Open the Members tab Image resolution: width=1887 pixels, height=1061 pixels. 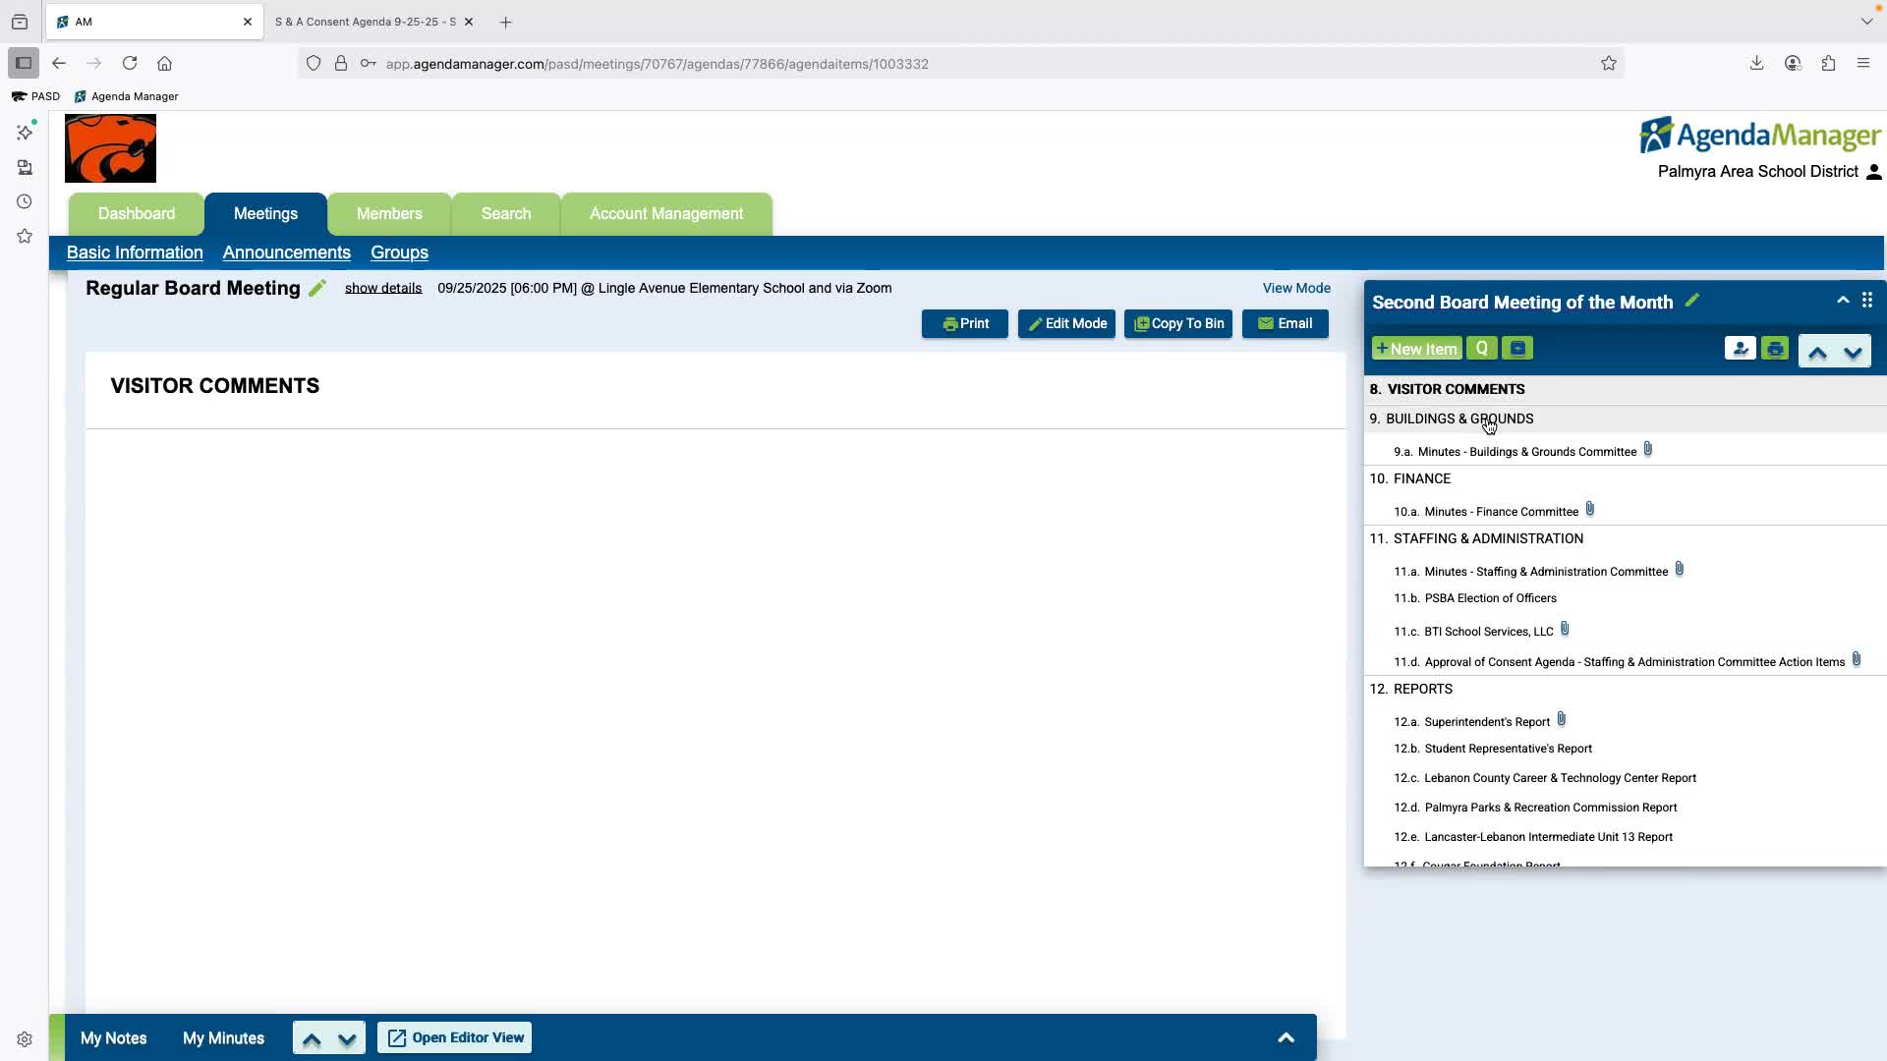(389, 214)
